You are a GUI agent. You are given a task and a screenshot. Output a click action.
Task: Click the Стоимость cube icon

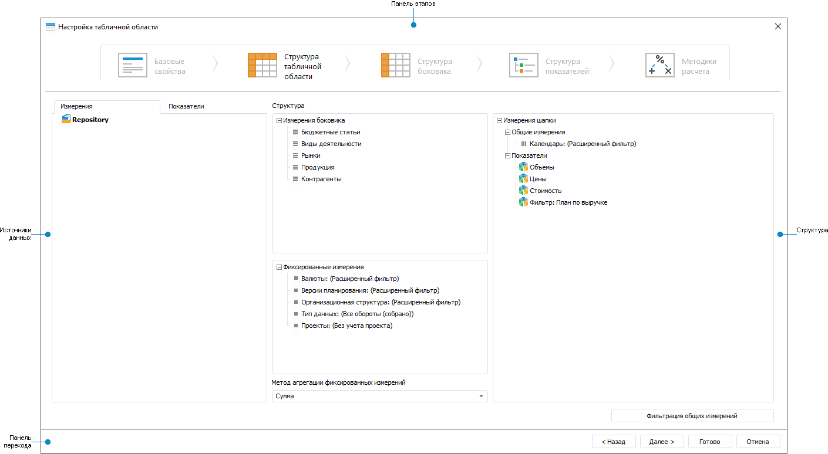pos(523,191)
